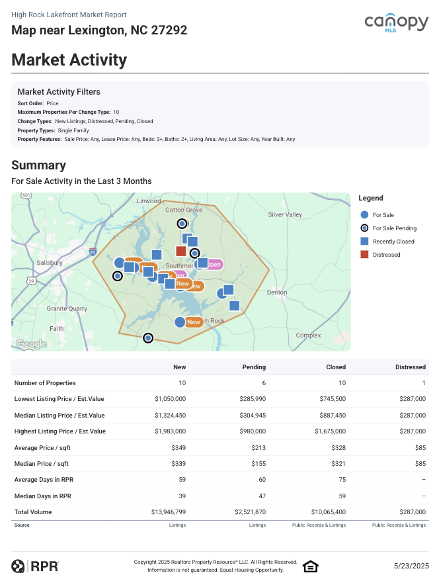Click the Canopy MLS logo
Image resolution: width=435 pixels, height=581 pixels.
(396, 24)
